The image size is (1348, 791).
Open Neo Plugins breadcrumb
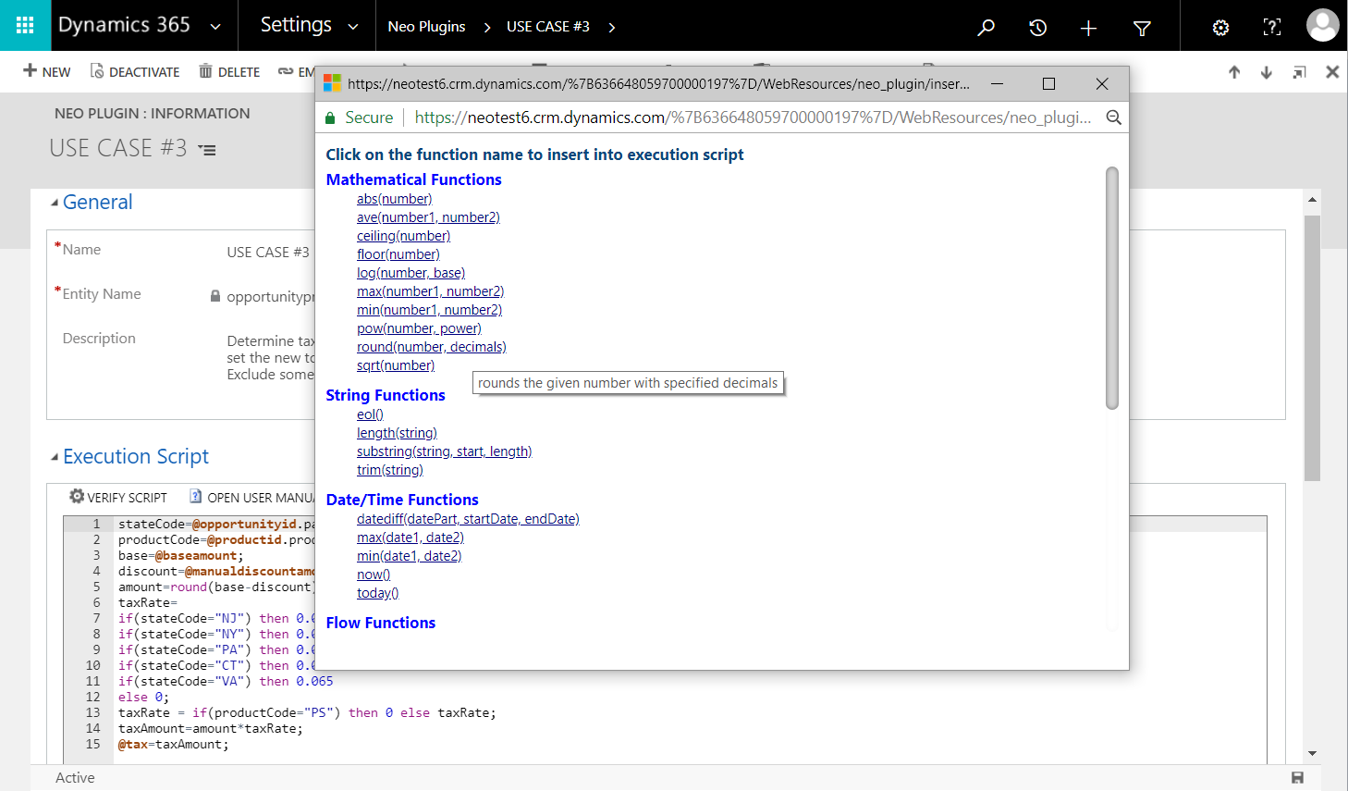[x=426, y=27]
